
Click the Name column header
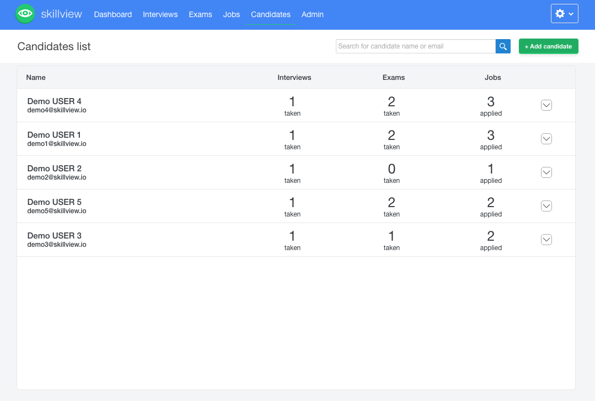(36, 77)
